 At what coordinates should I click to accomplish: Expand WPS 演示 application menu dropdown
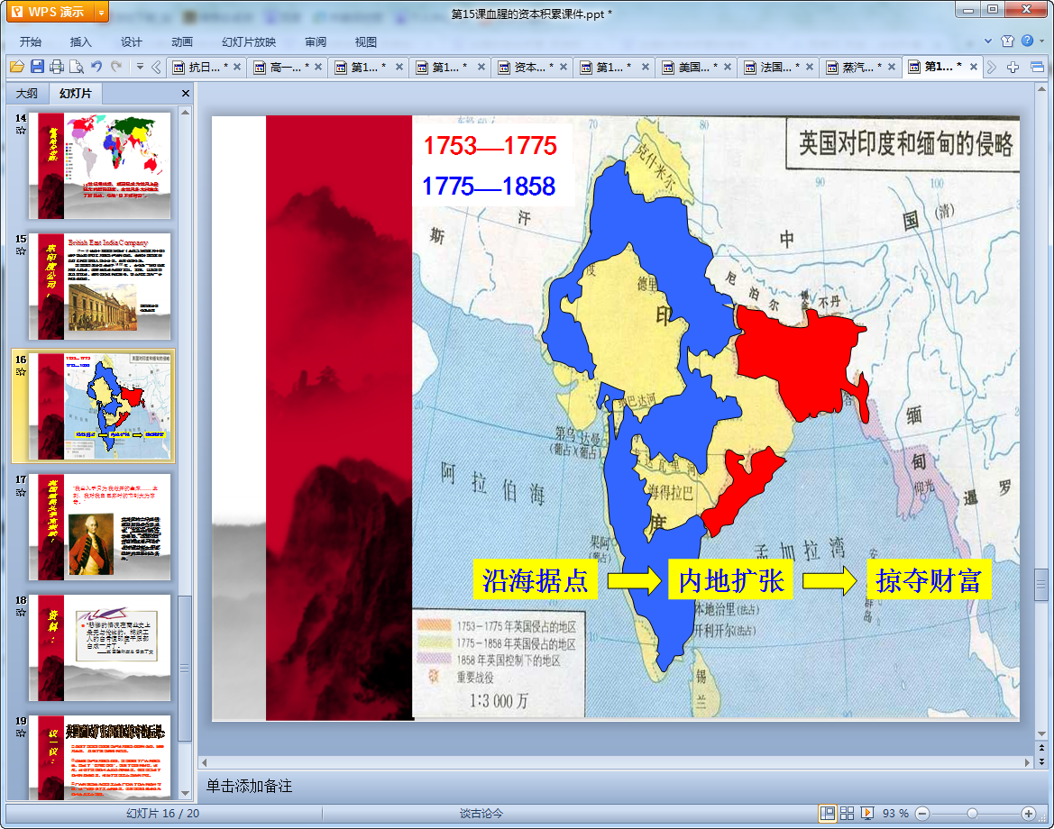[102, 12]
